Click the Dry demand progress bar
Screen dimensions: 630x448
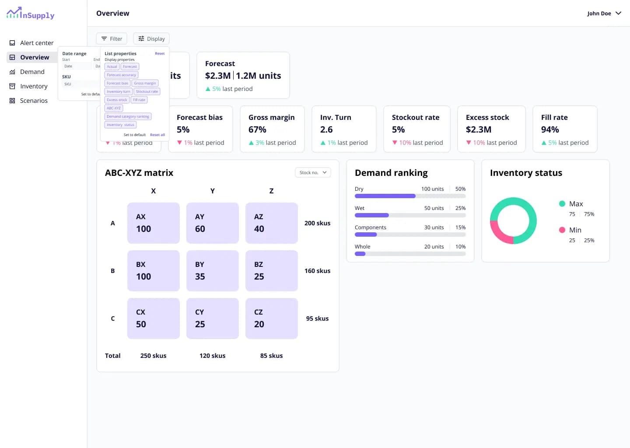click(410, 196)
